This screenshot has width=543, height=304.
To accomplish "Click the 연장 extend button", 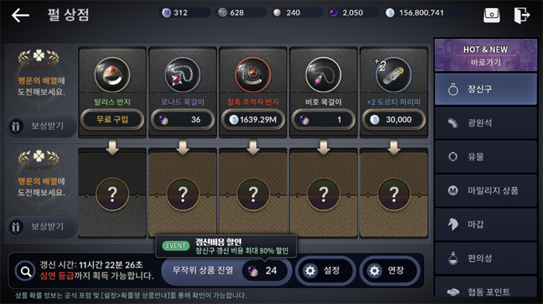I will [390, 271].
